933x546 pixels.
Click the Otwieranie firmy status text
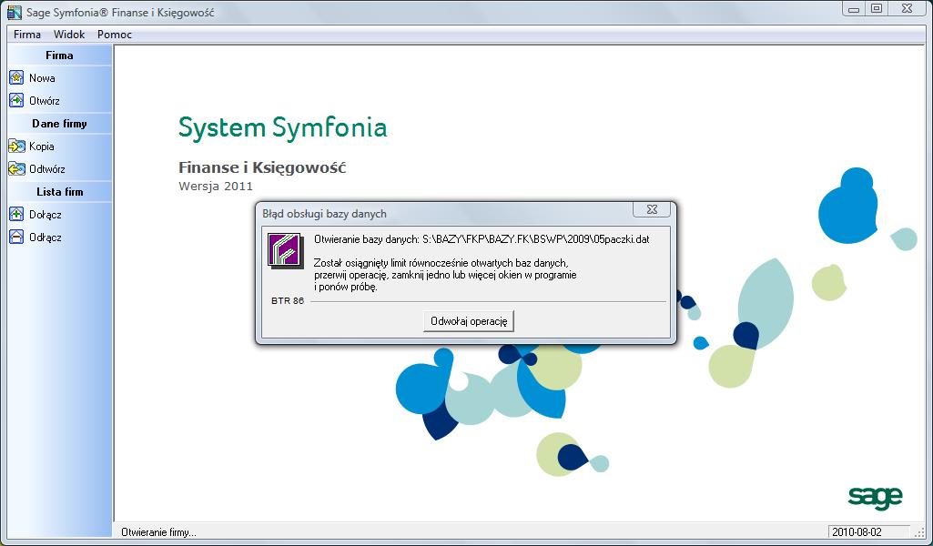click(158, 532)
